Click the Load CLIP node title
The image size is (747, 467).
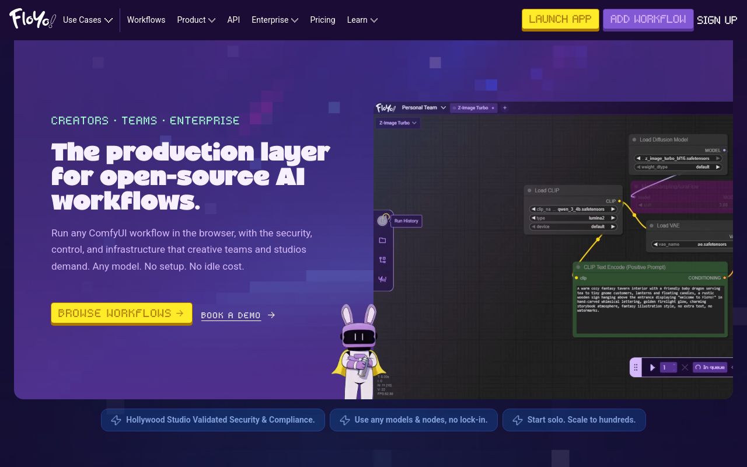(x=547, y=190)
